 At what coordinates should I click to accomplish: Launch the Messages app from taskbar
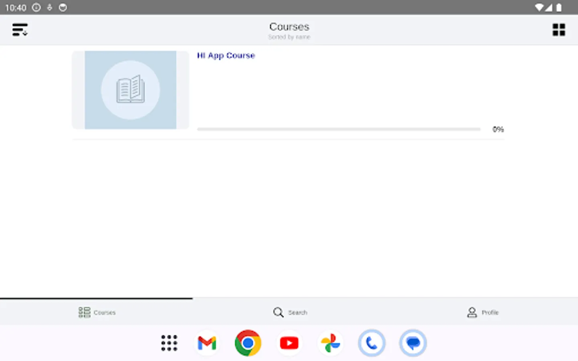tap(413, 343)
